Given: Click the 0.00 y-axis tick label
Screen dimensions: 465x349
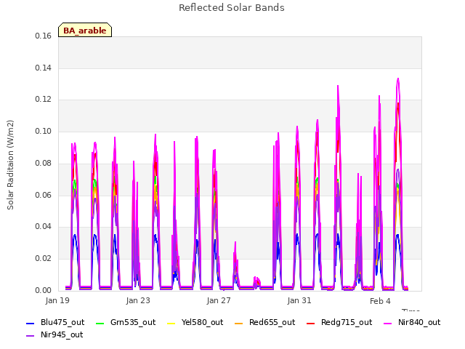Looking at the screenshot, I should tap(44, 290).
